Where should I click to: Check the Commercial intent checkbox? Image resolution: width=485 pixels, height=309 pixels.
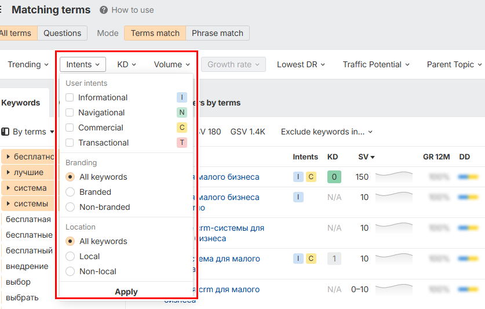pos(70,128)
